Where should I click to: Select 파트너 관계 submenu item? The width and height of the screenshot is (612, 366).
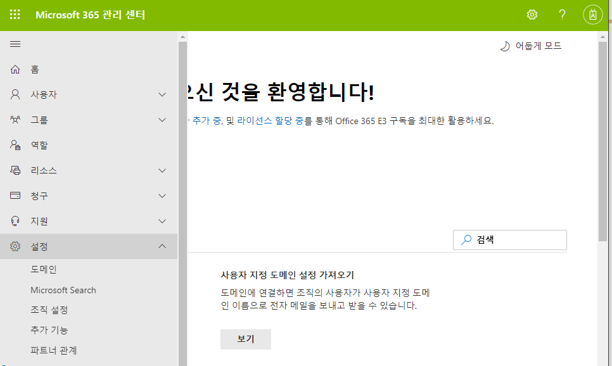pyautogui.click(x=54, y=350)
